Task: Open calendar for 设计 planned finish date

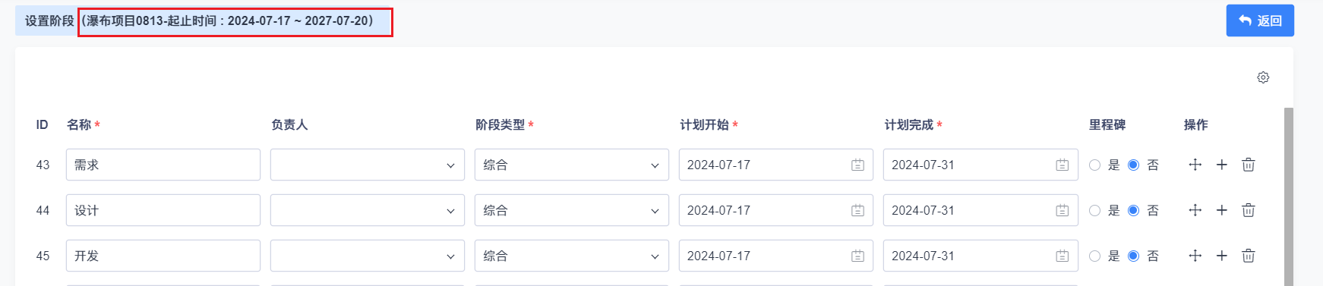Action: (x=1062, y=210)
